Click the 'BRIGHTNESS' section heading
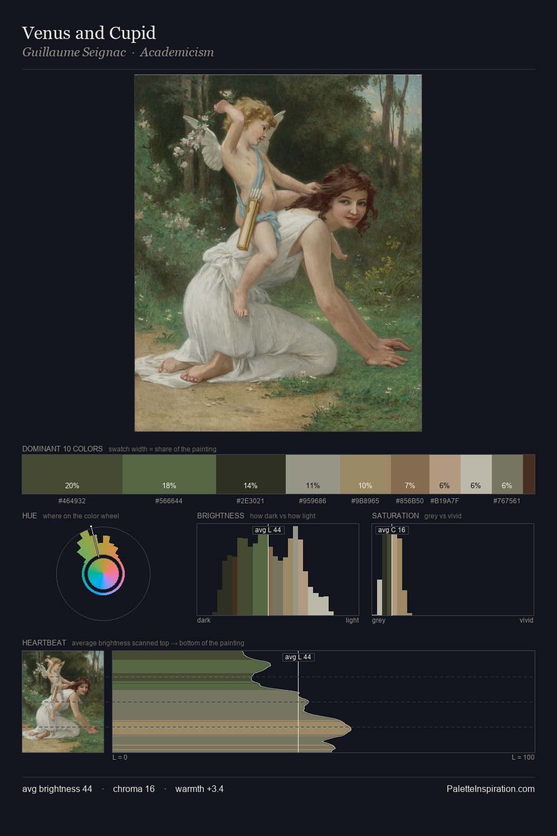 tap(221, 516)
